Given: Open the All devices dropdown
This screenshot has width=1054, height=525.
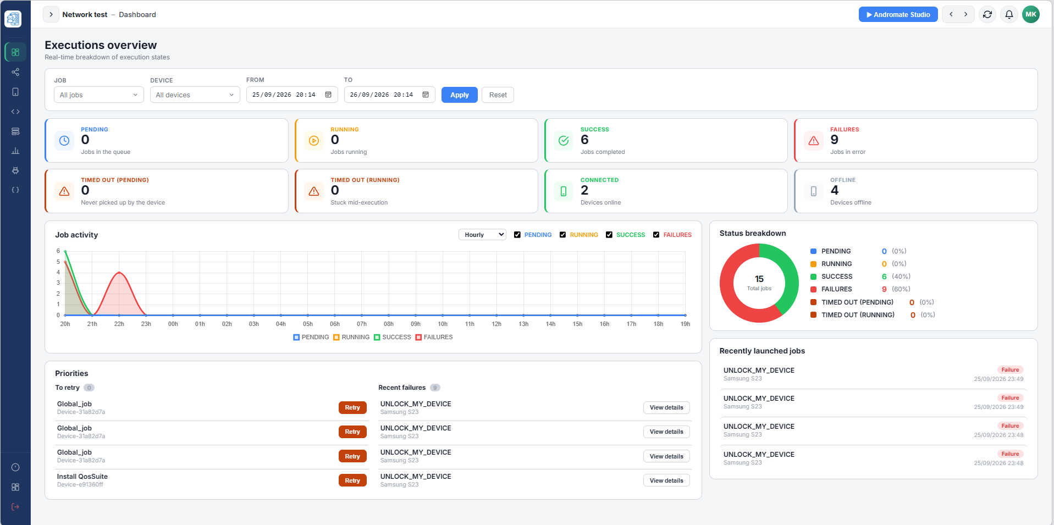Looking at the screenshot, I should [195, 95].
